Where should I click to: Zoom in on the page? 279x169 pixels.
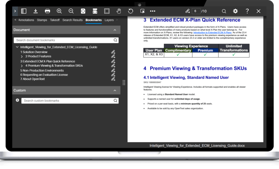pyautogui.click(x=59, y=11)
